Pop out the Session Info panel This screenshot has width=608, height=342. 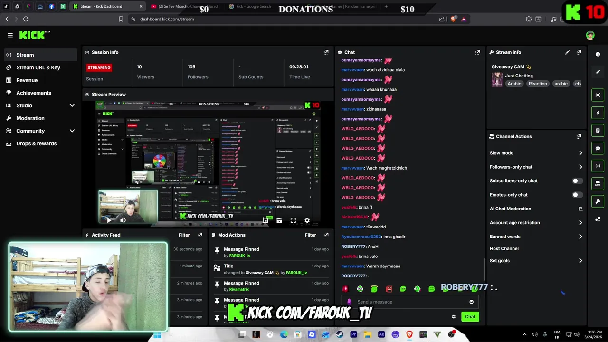(x=326, y=52)
